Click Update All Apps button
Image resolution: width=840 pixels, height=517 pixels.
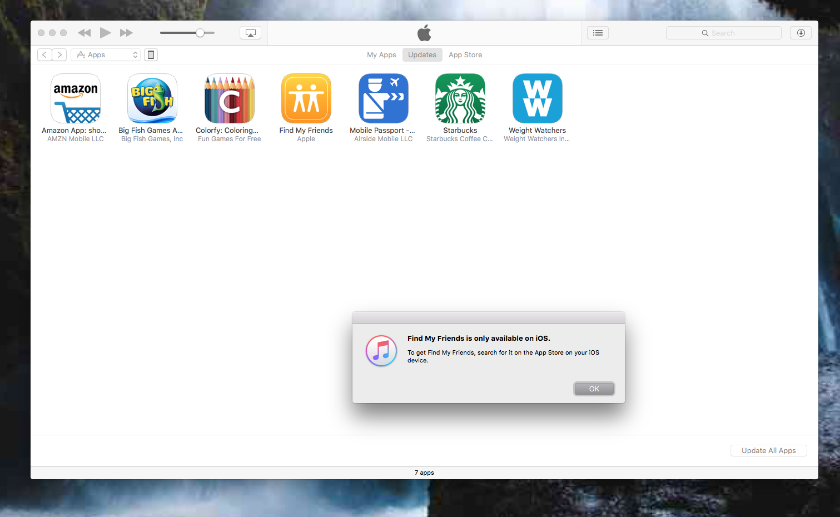(x=769, y=450)
